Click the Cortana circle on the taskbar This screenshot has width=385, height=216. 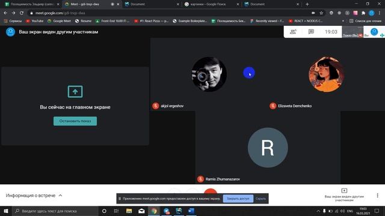[x=104, y=211]
